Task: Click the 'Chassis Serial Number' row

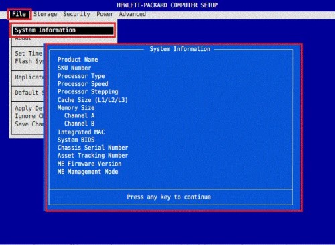Action: 92,148
